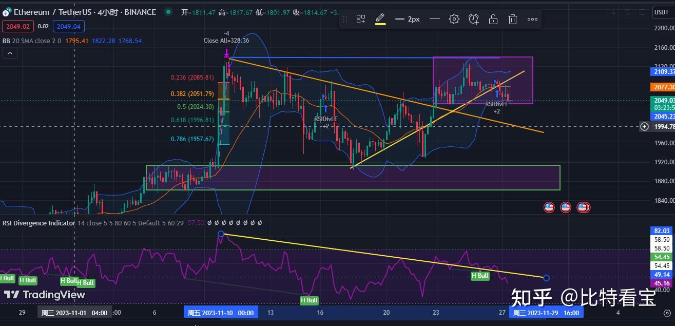Image resolution: width=675 pixels, height=326 pixels.
Task: Click the RSIDivLE label near Nov 16
Action: (x=326, y=119)
